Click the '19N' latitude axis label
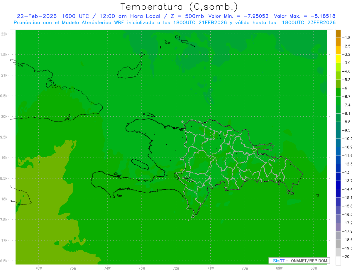The width and height of the screenshot is (352, 272). tap(5, 158)
